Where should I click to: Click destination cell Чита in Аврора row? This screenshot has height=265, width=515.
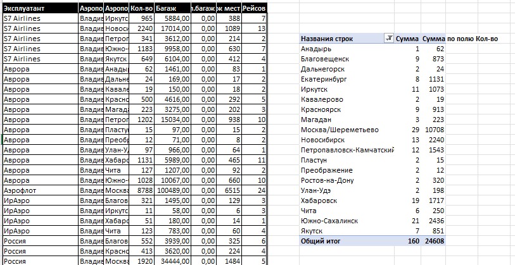coord(117,170)
